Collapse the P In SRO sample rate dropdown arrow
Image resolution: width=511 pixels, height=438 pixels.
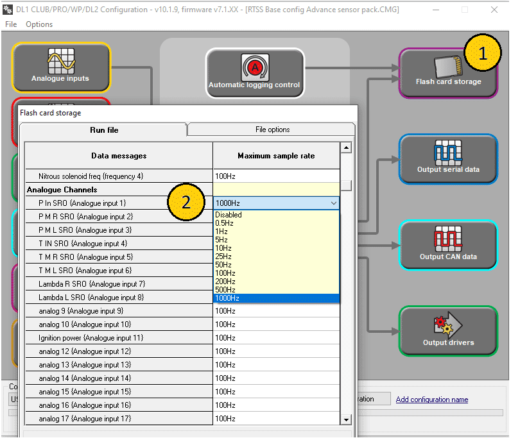[x=333, y=203]
